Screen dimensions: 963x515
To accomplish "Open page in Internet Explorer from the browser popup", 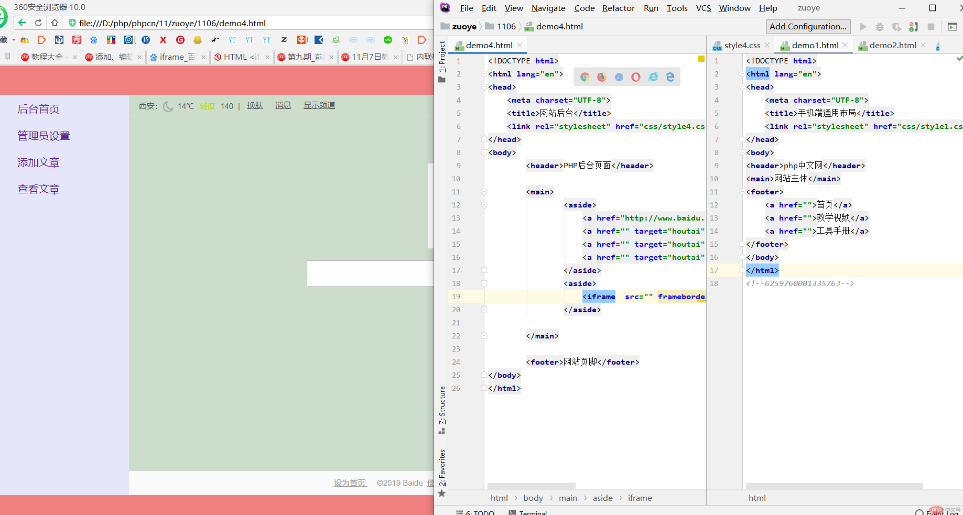I will [x=653, y=77].
